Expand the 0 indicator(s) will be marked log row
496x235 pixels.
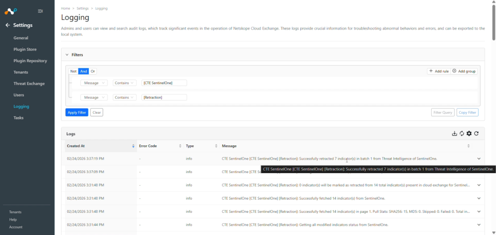pyautogui.click(x=479, y=185)
